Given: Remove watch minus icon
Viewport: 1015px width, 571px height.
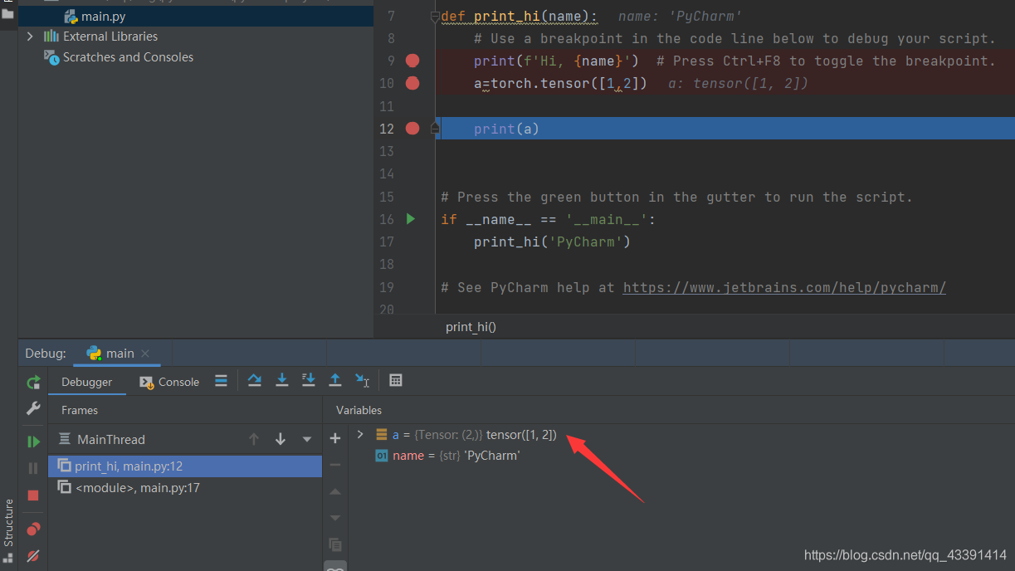Looking at the screenshot, I should point(335,465).
